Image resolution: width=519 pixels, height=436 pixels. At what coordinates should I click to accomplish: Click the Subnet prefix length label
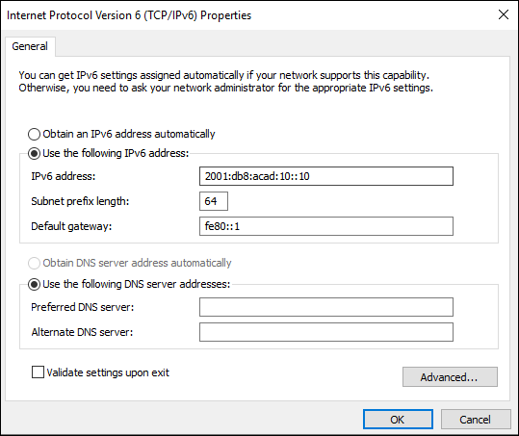[80, 201]
